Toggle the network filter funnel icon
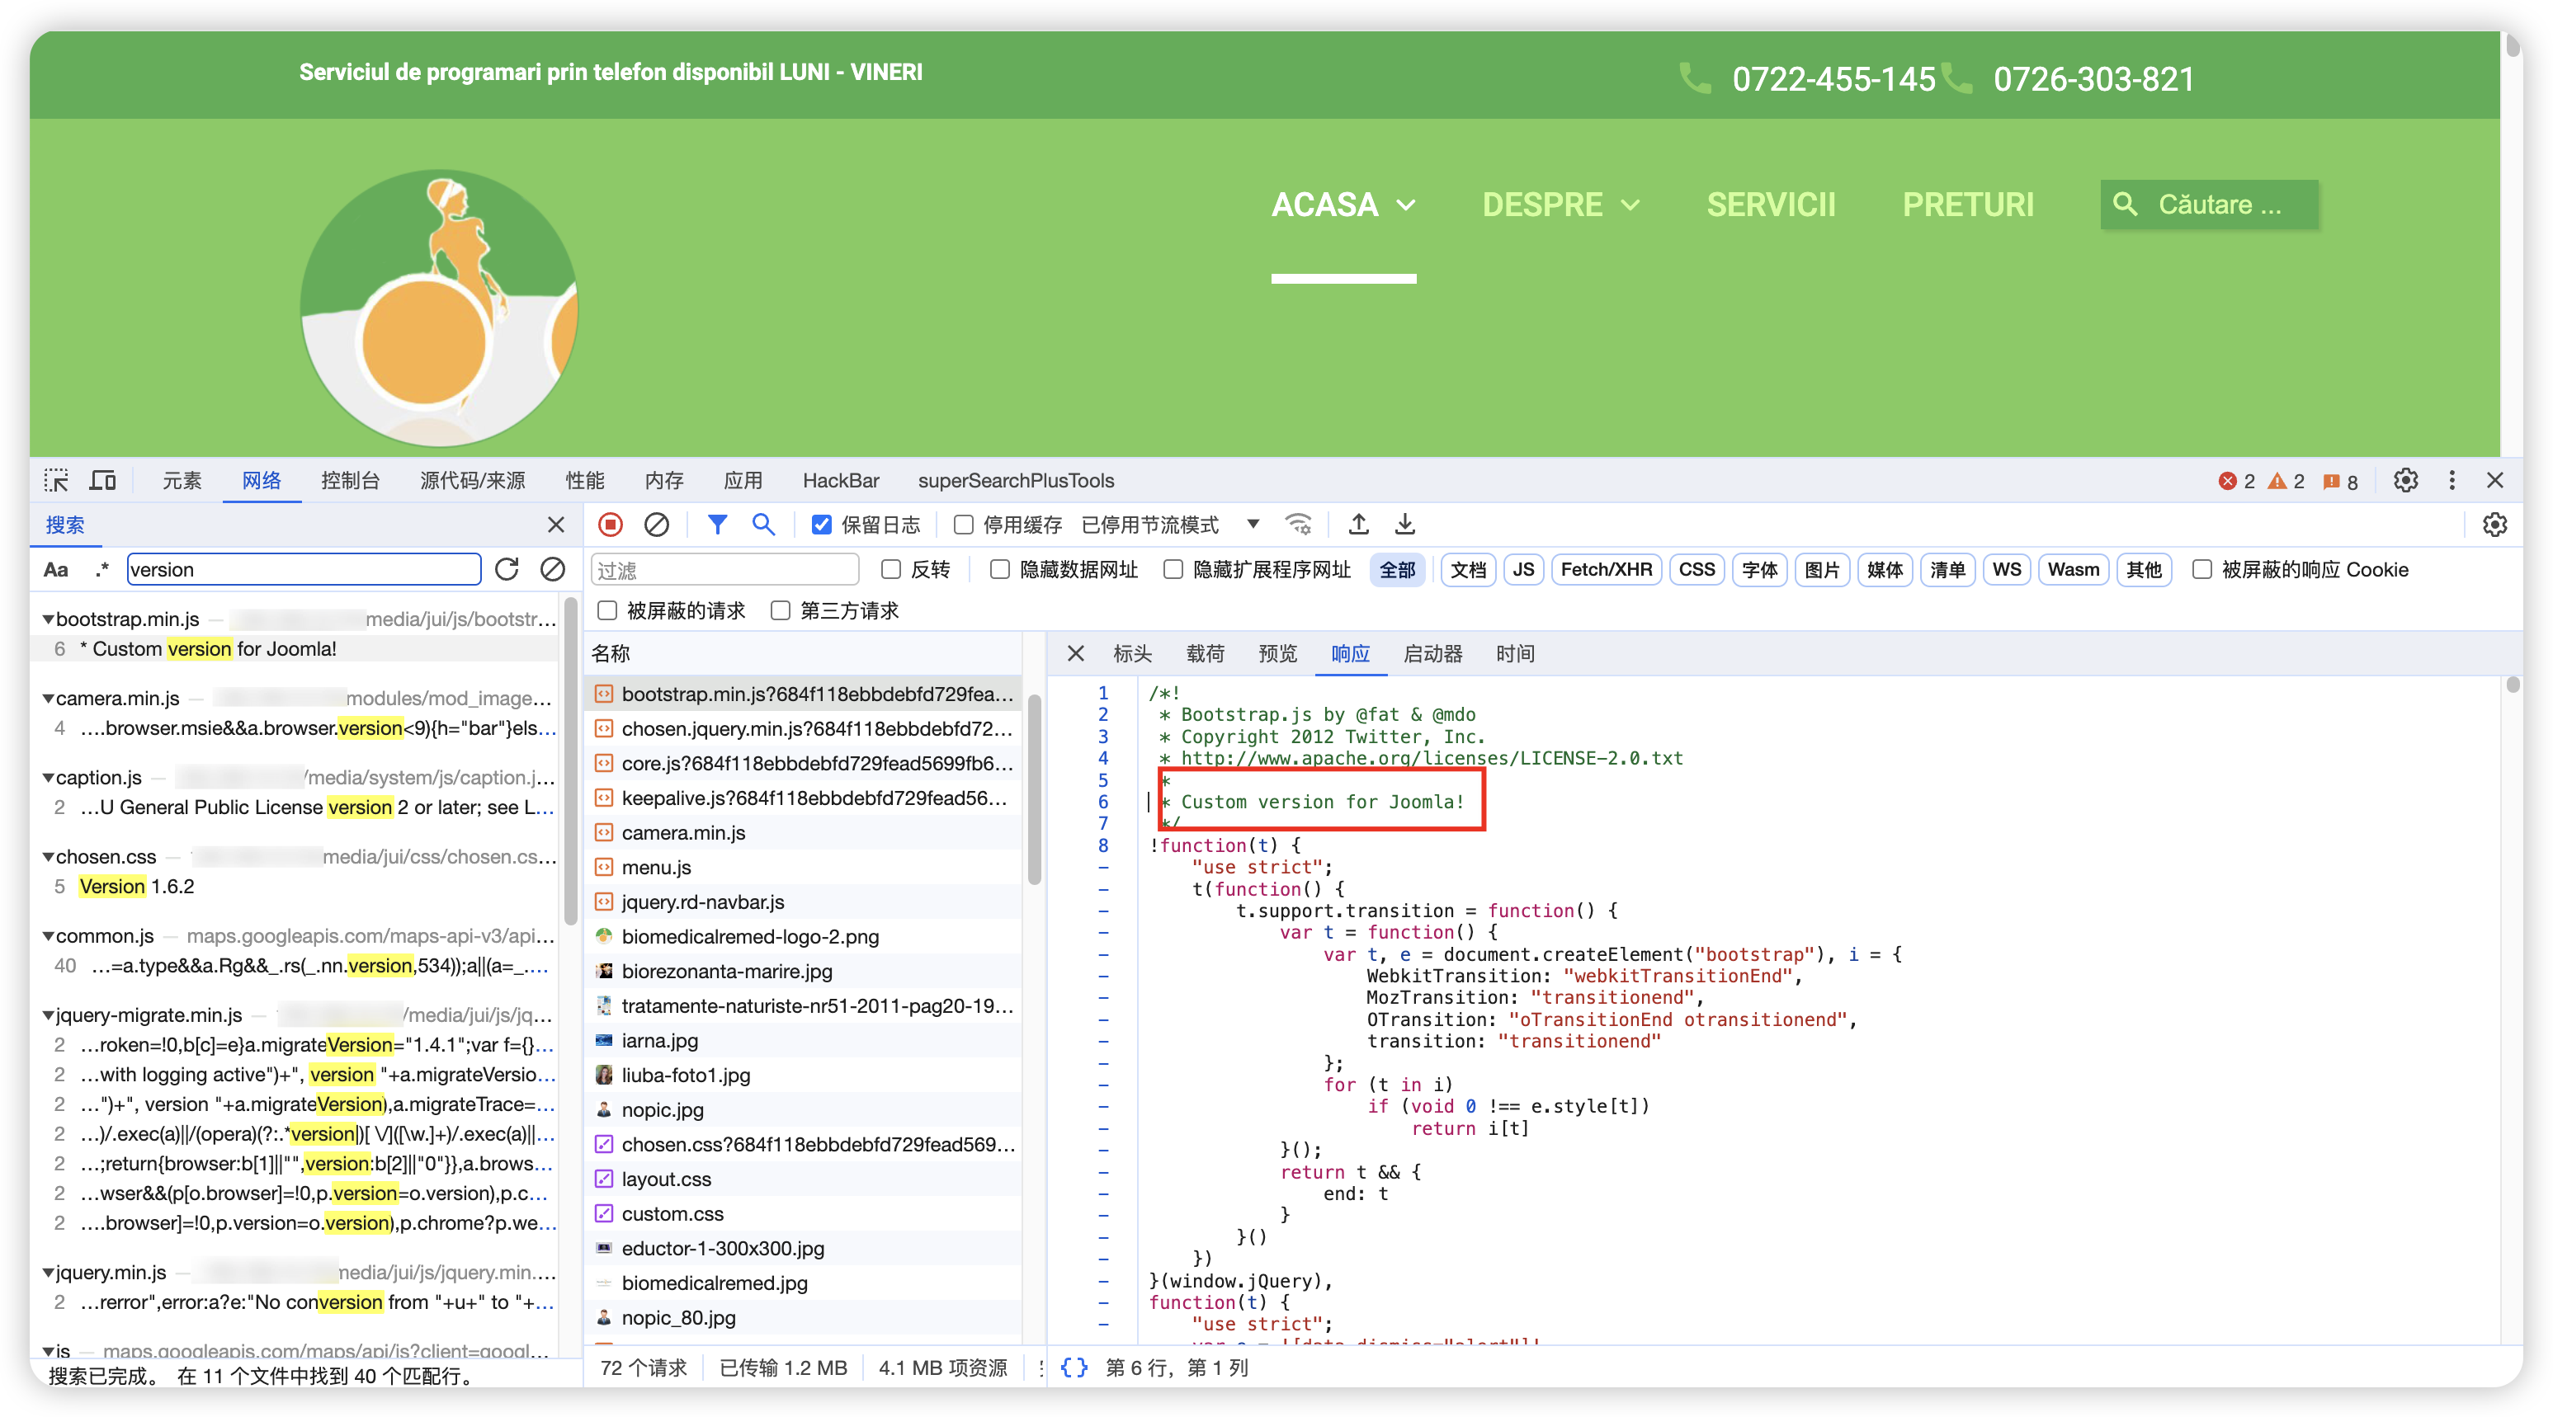This screenshot has width=2553, height=1417. [x=716, y=525]
